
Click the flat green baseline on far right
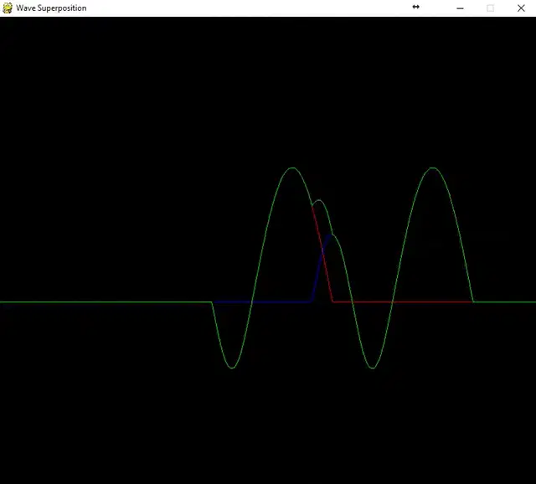click(507, 301)
